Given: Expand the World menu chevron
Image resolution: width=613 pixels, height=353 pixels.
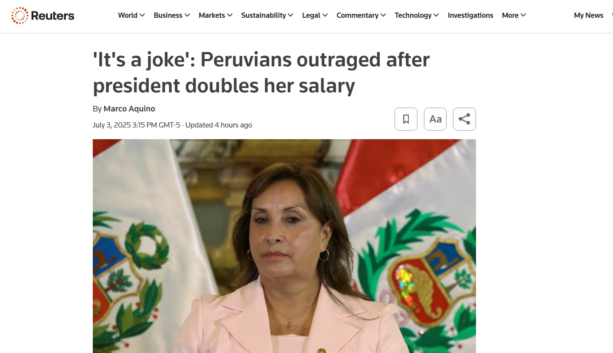Looking at the screenshot, I should [142, 15].
